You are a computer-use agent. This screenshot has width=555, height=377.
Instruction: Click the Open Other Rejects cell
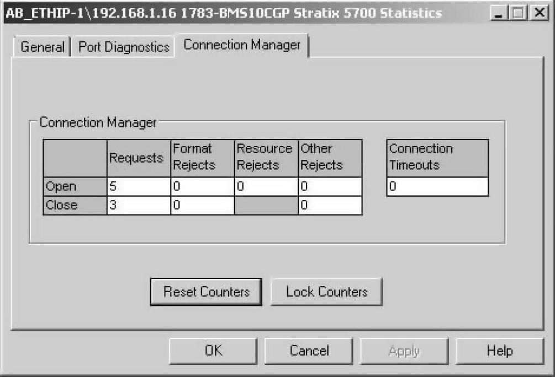pos(330,186)
